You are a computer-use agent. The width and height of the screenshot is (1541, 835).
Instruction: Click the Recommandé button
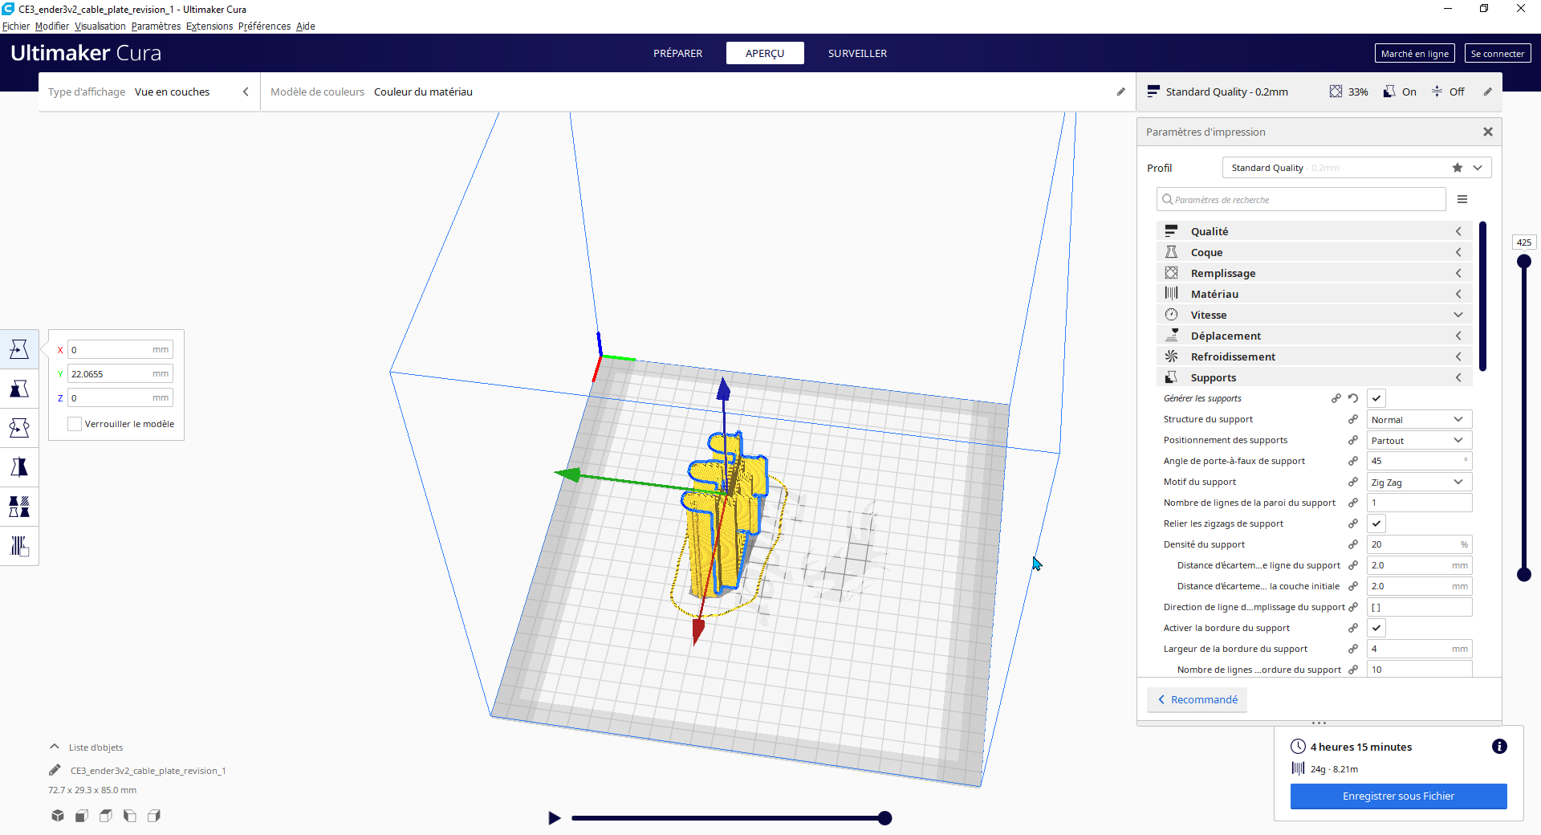[x=1197, y=699]
